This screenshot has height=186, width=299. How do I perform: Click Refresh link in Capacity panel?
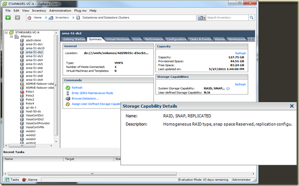(x=240, y=53)
